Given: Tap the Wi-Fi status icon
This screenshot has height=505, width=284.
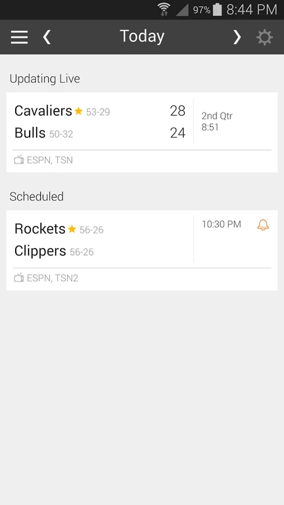Looking at the screenshot, I should [x=164, y=9].
